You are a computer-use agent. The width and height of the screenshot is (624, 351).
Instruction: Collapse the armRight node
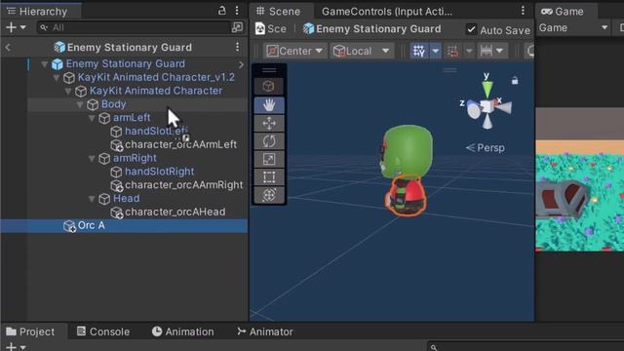(92, 159)
